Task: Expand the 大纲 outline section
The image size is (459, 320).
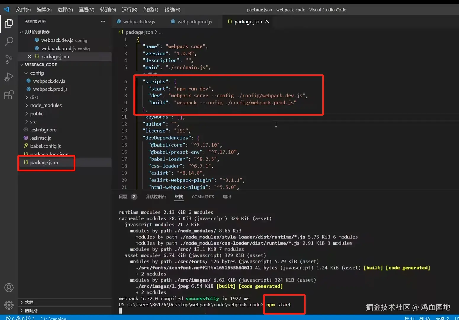Action: tap(65, 302)
